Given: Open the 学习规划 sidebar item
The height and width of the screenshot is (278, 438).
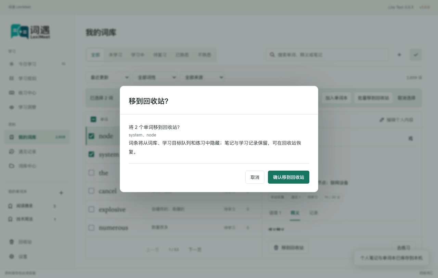Looking at the screenshot, I should click(x=37, y=78).
